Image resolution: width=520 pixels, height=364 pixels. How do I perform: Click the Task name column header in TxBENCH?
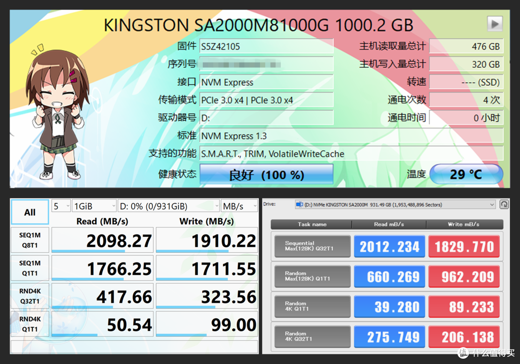(312, 224)
